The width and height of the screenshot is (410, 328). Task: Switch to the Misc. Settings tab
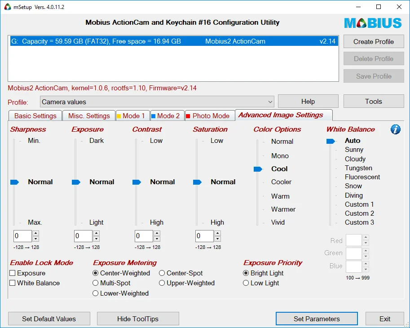click(x=89, y=115)
